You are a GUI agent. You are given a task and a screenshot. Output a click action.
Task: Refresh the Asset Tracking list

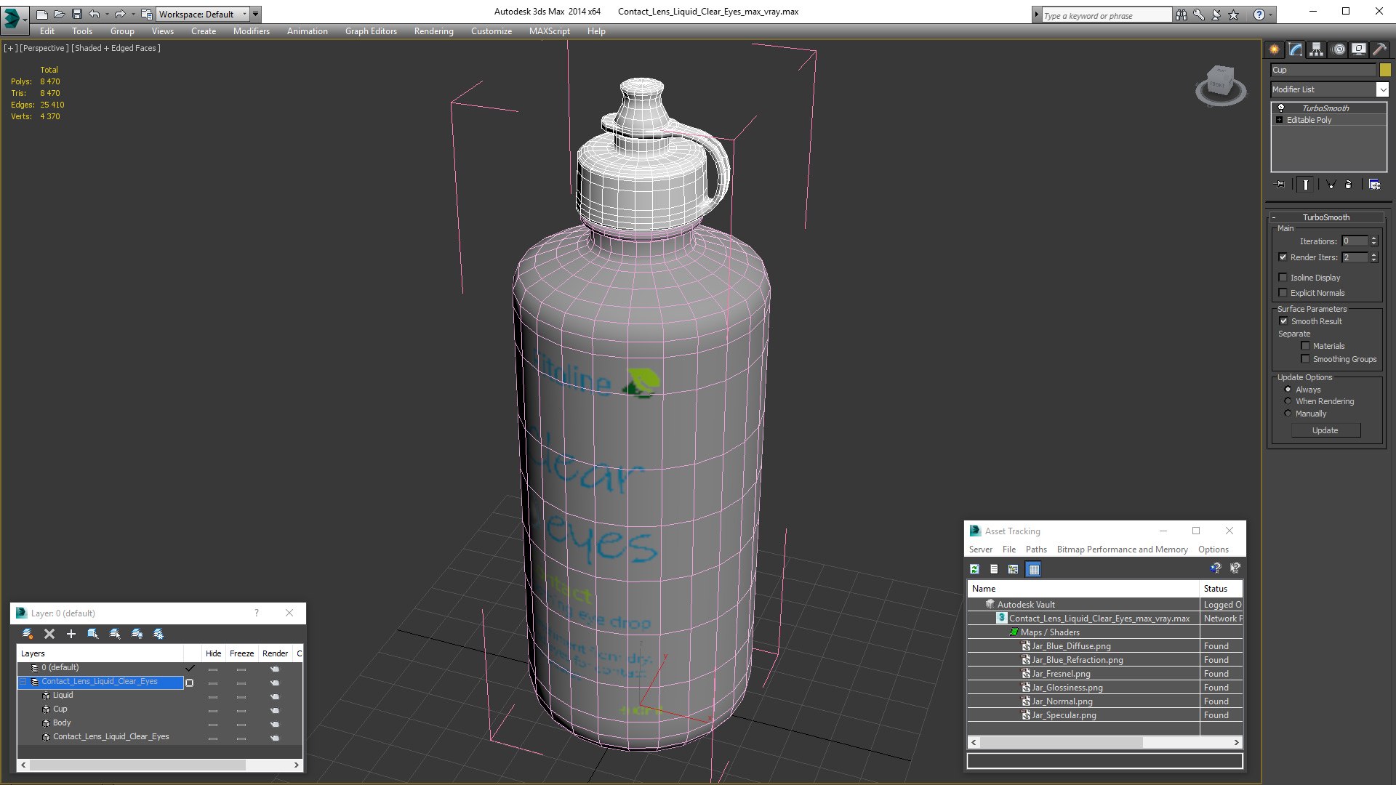point(974,569)
